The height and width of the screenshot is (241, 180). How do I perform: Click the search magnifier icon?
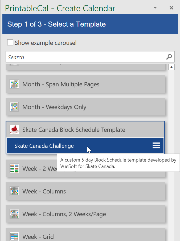click(x=169, y=57)
